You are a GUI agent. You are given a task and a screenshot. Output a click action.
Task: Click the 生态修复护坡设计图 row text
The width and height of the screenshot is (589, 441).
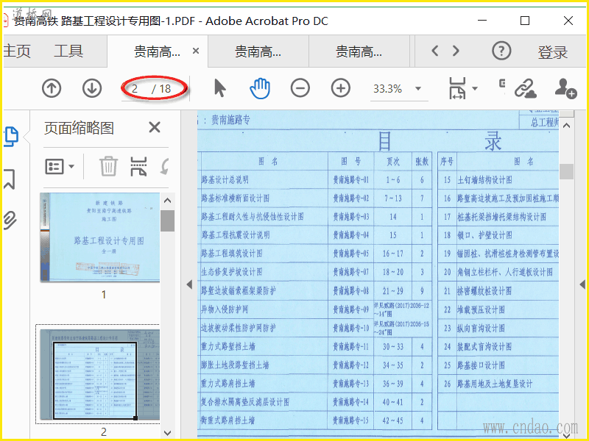pos(232,272)
